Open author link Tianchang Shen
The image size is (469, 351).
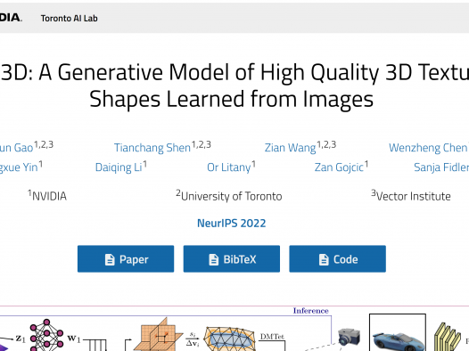point(152,148)
